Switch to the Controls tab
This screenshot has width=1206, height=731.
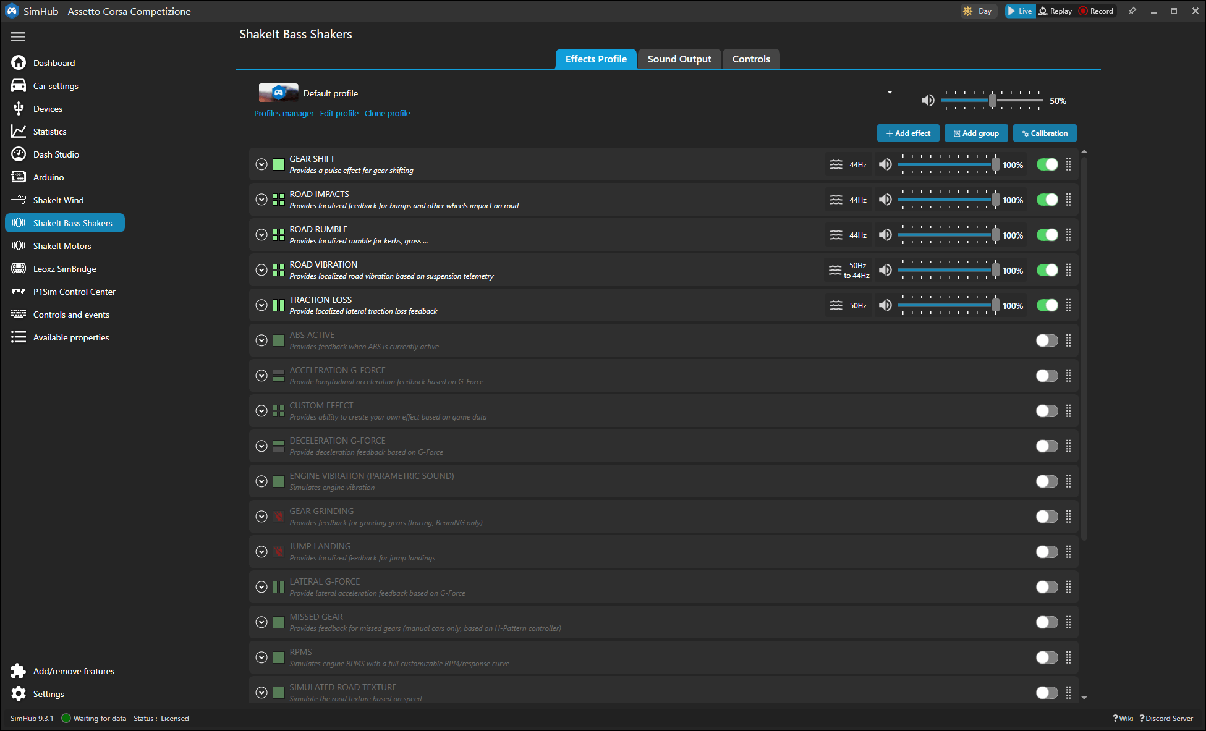[x=750, y=59]
